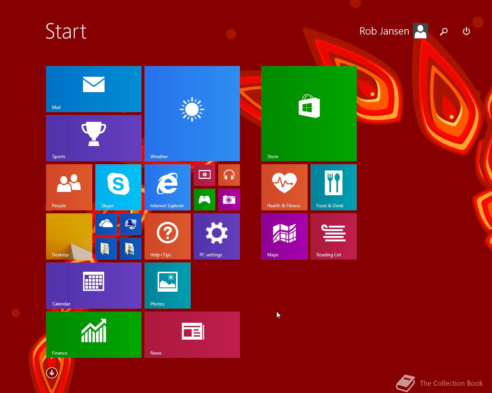Screen dimensions: 492x393
Task: Open the Health & Fitness tile
Action: [x=284, y=187]
